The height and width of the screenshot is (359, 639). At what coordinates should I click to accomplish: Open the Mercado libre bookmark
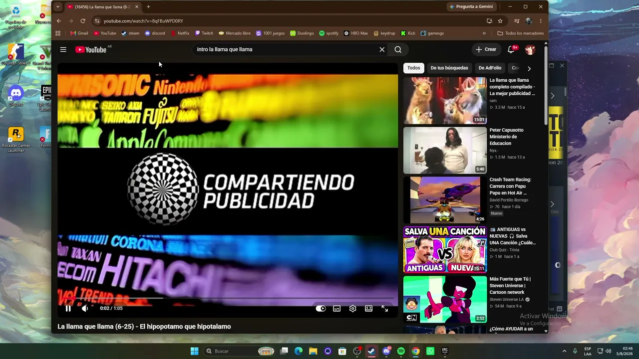235,33
